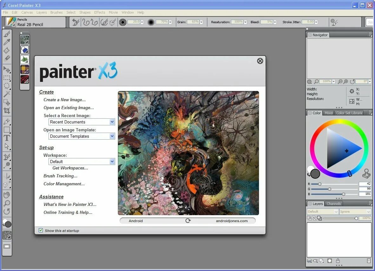Viewport: 375px width, 271px height.
Task: Click Get Workspaces link
Action: (x=70, y=168)
